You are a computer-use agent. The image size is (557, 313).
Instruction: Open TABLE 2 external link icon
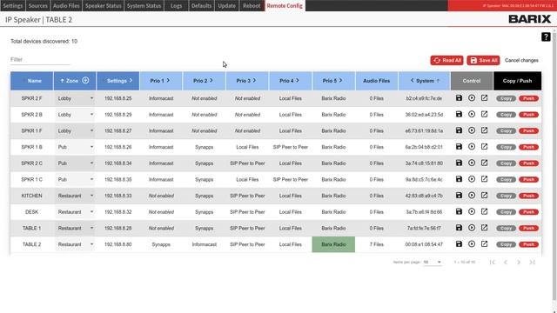(x=484, y=244)
